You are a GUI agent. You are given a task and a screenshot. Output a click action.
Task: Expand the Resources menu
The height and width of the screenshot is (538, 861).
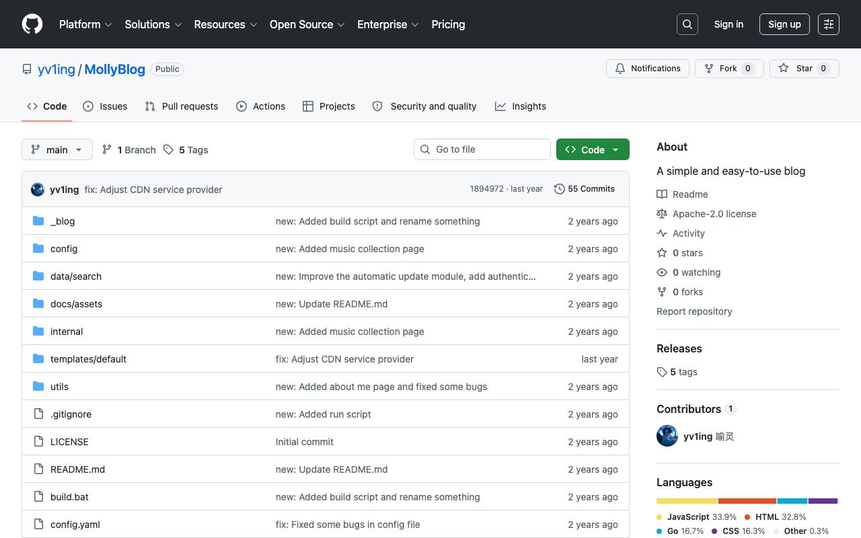pos(226,24)
